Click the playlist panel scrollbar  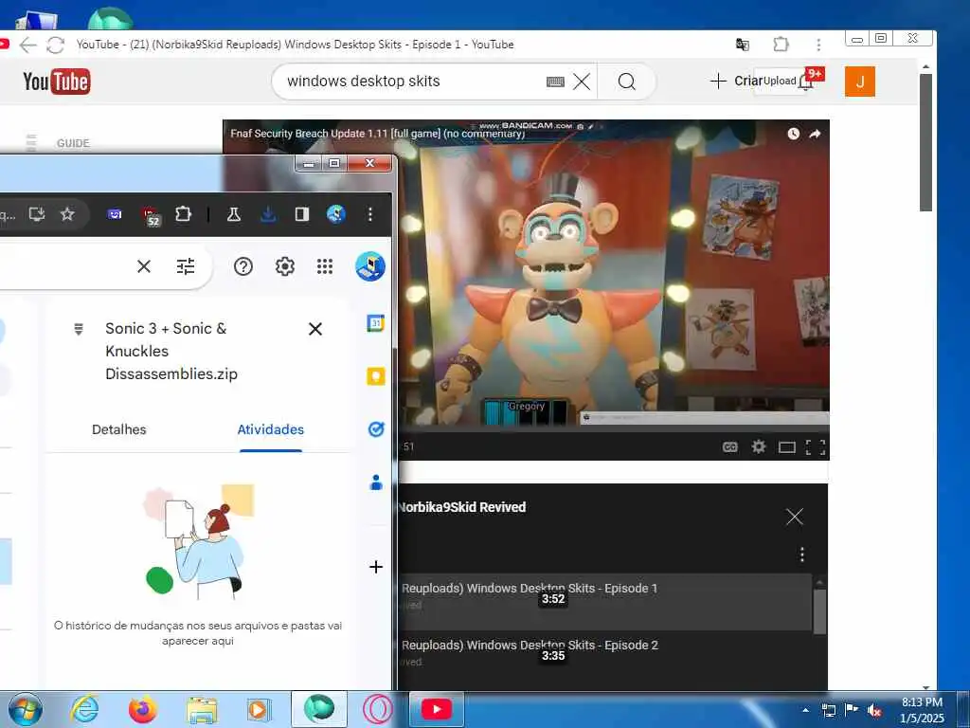[x=819, y=612]
